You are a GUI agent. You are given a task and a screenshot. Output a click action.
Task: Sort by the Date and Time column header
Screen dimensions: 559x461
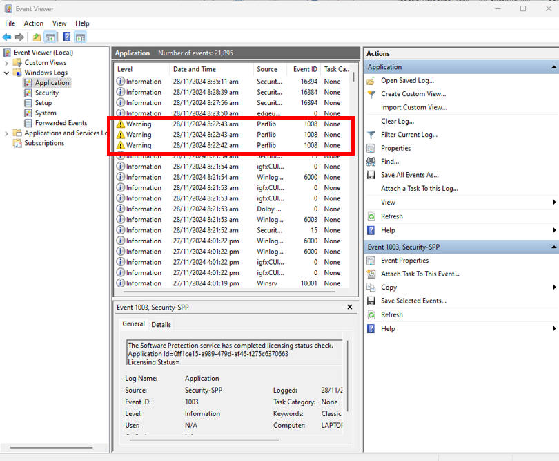pyautogui.click(x=211, y=69)
